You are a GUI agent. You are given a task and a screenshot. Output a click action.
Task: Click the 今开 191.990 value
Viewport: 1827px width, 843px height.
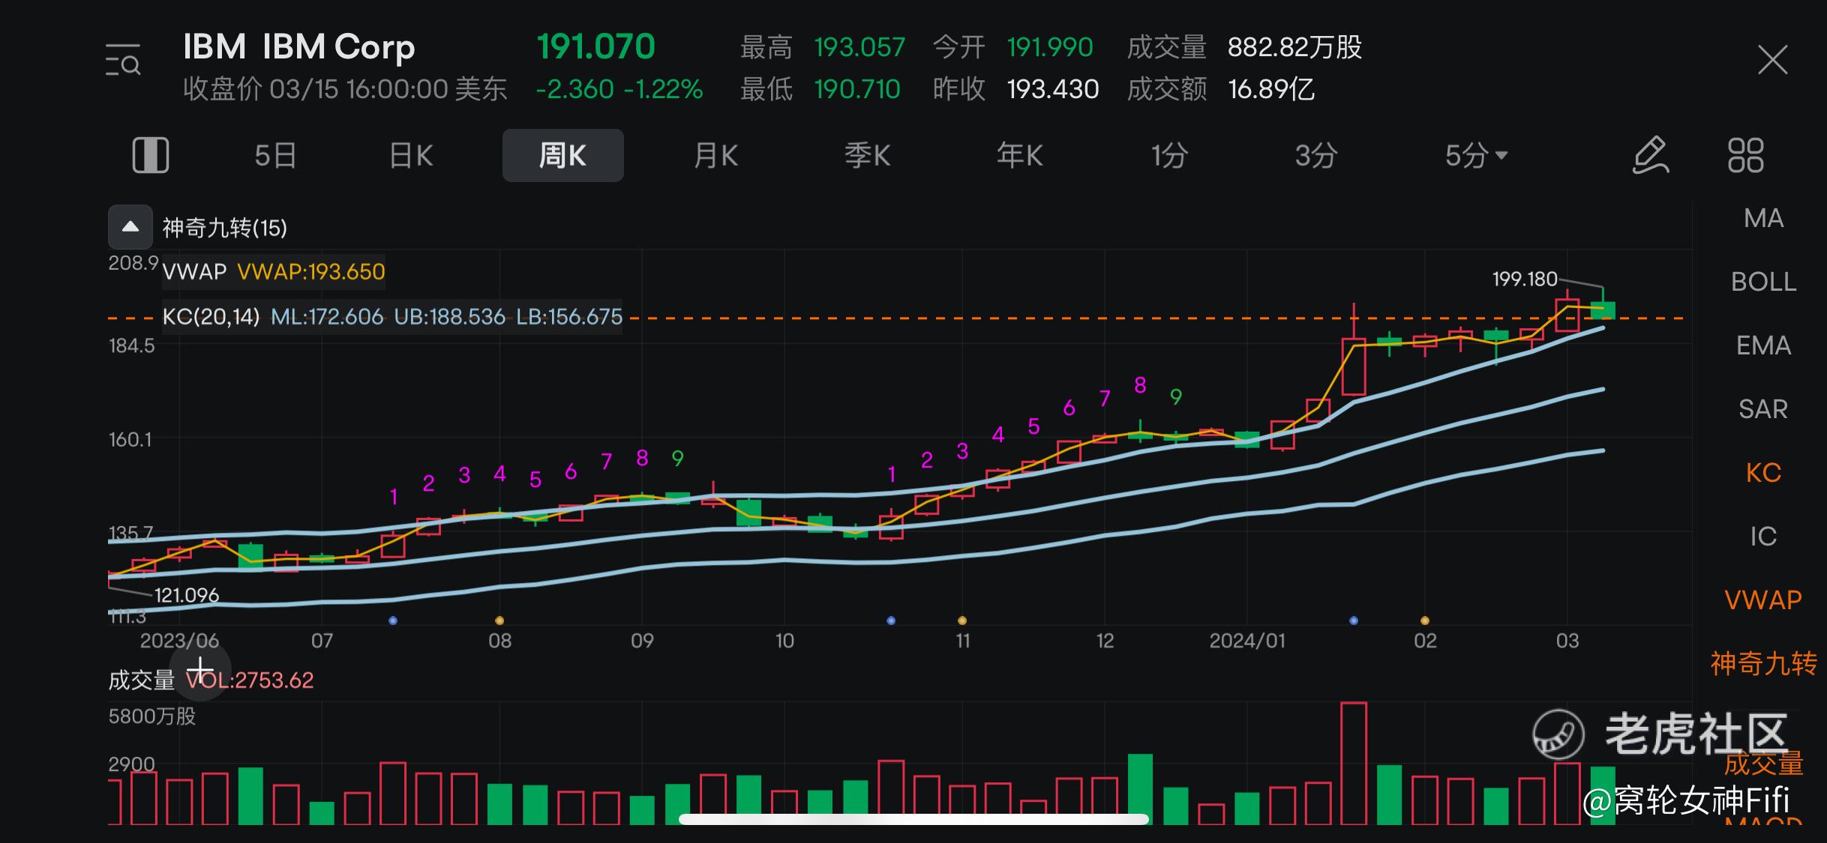tap(1050, 47)
